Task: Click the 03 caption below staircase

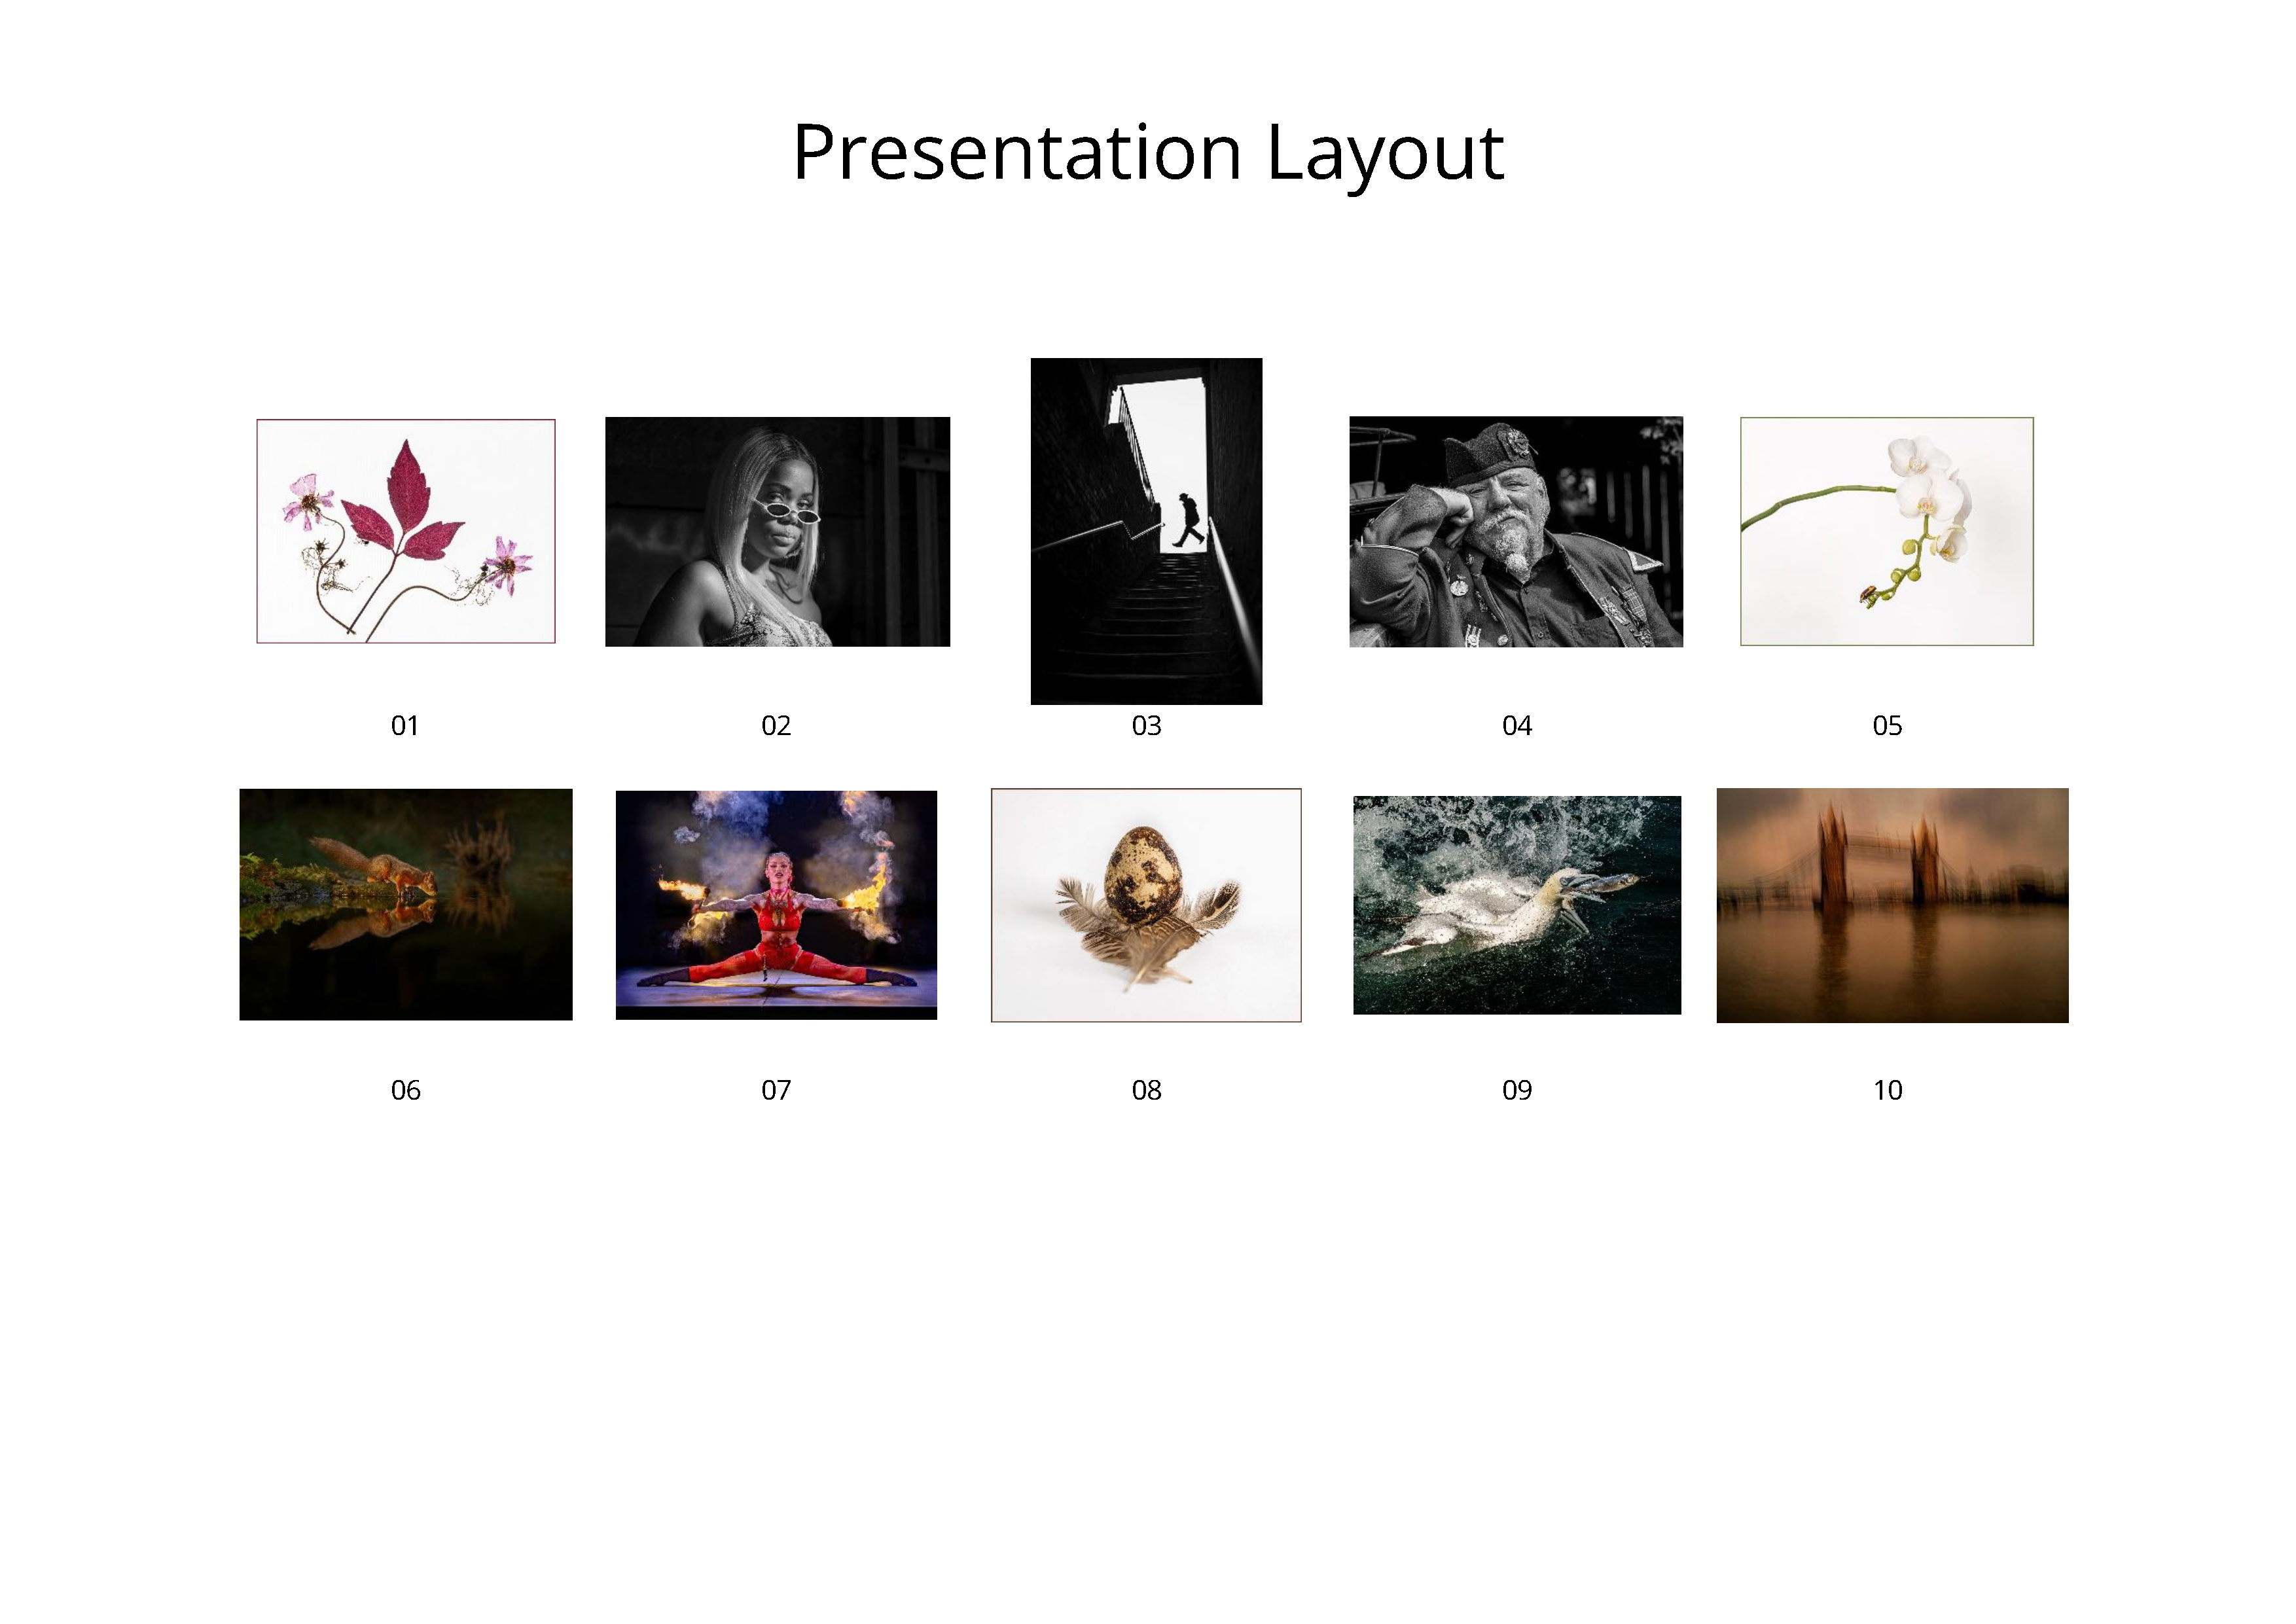Action: tap(1146, 726)
